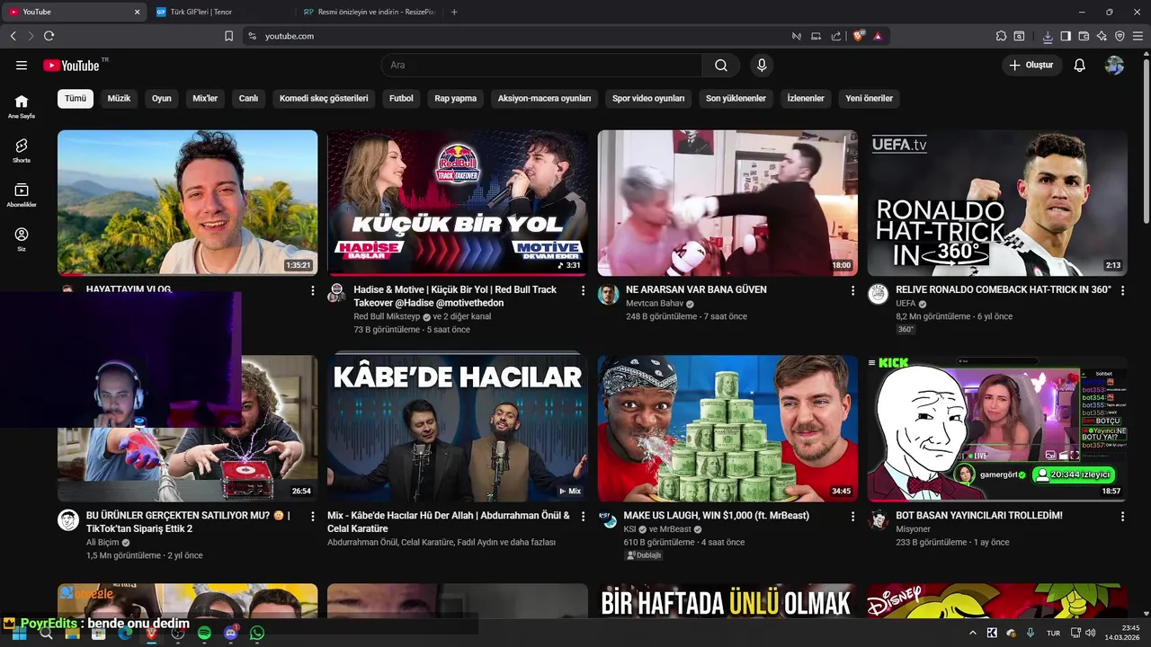Select the Müzik filter chip
The image size is (1151, 647).
pyautogui.click(x=119, y=98)
